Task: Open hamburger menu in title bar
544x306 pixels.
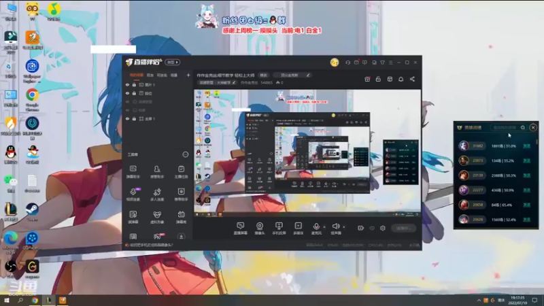Action: [x=390, y=63]
